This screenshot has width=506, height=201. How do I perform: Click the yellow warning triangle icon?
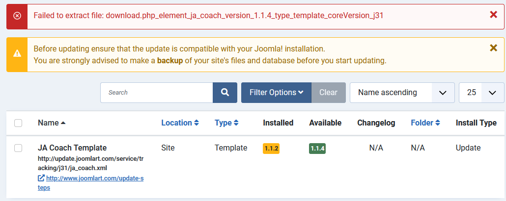(17, 53)
